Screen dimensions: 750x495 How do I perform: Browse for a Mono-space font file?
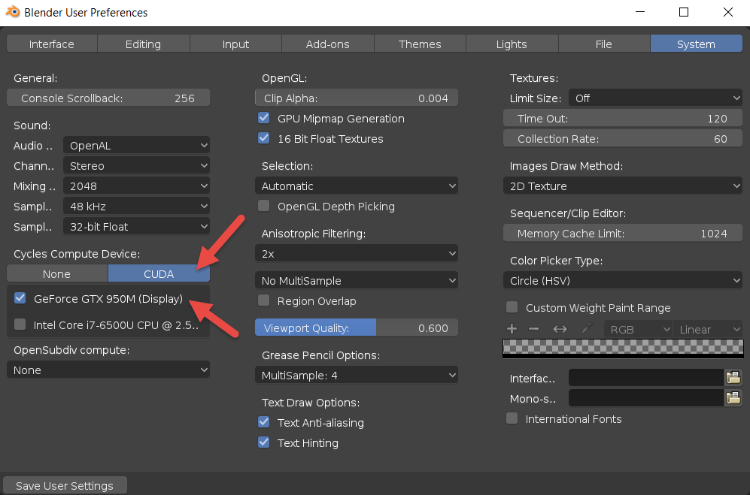(733, 398)
